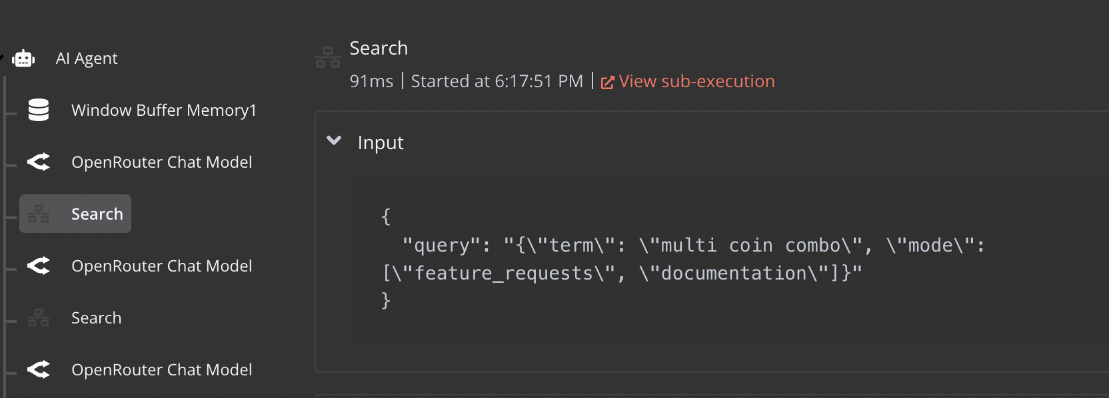
Task: Click the external-link icon before View sub-execution
Action: pyautogui.click(x=607, y=83)
